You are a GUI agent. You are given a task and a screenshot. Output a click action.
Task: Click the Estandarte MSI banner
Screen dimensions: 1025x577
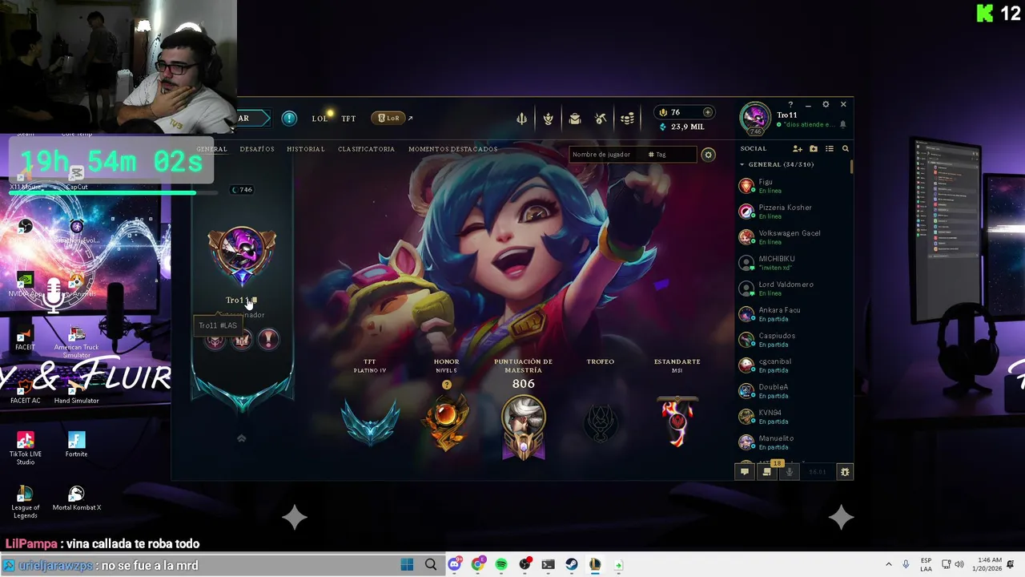(677, 421)
